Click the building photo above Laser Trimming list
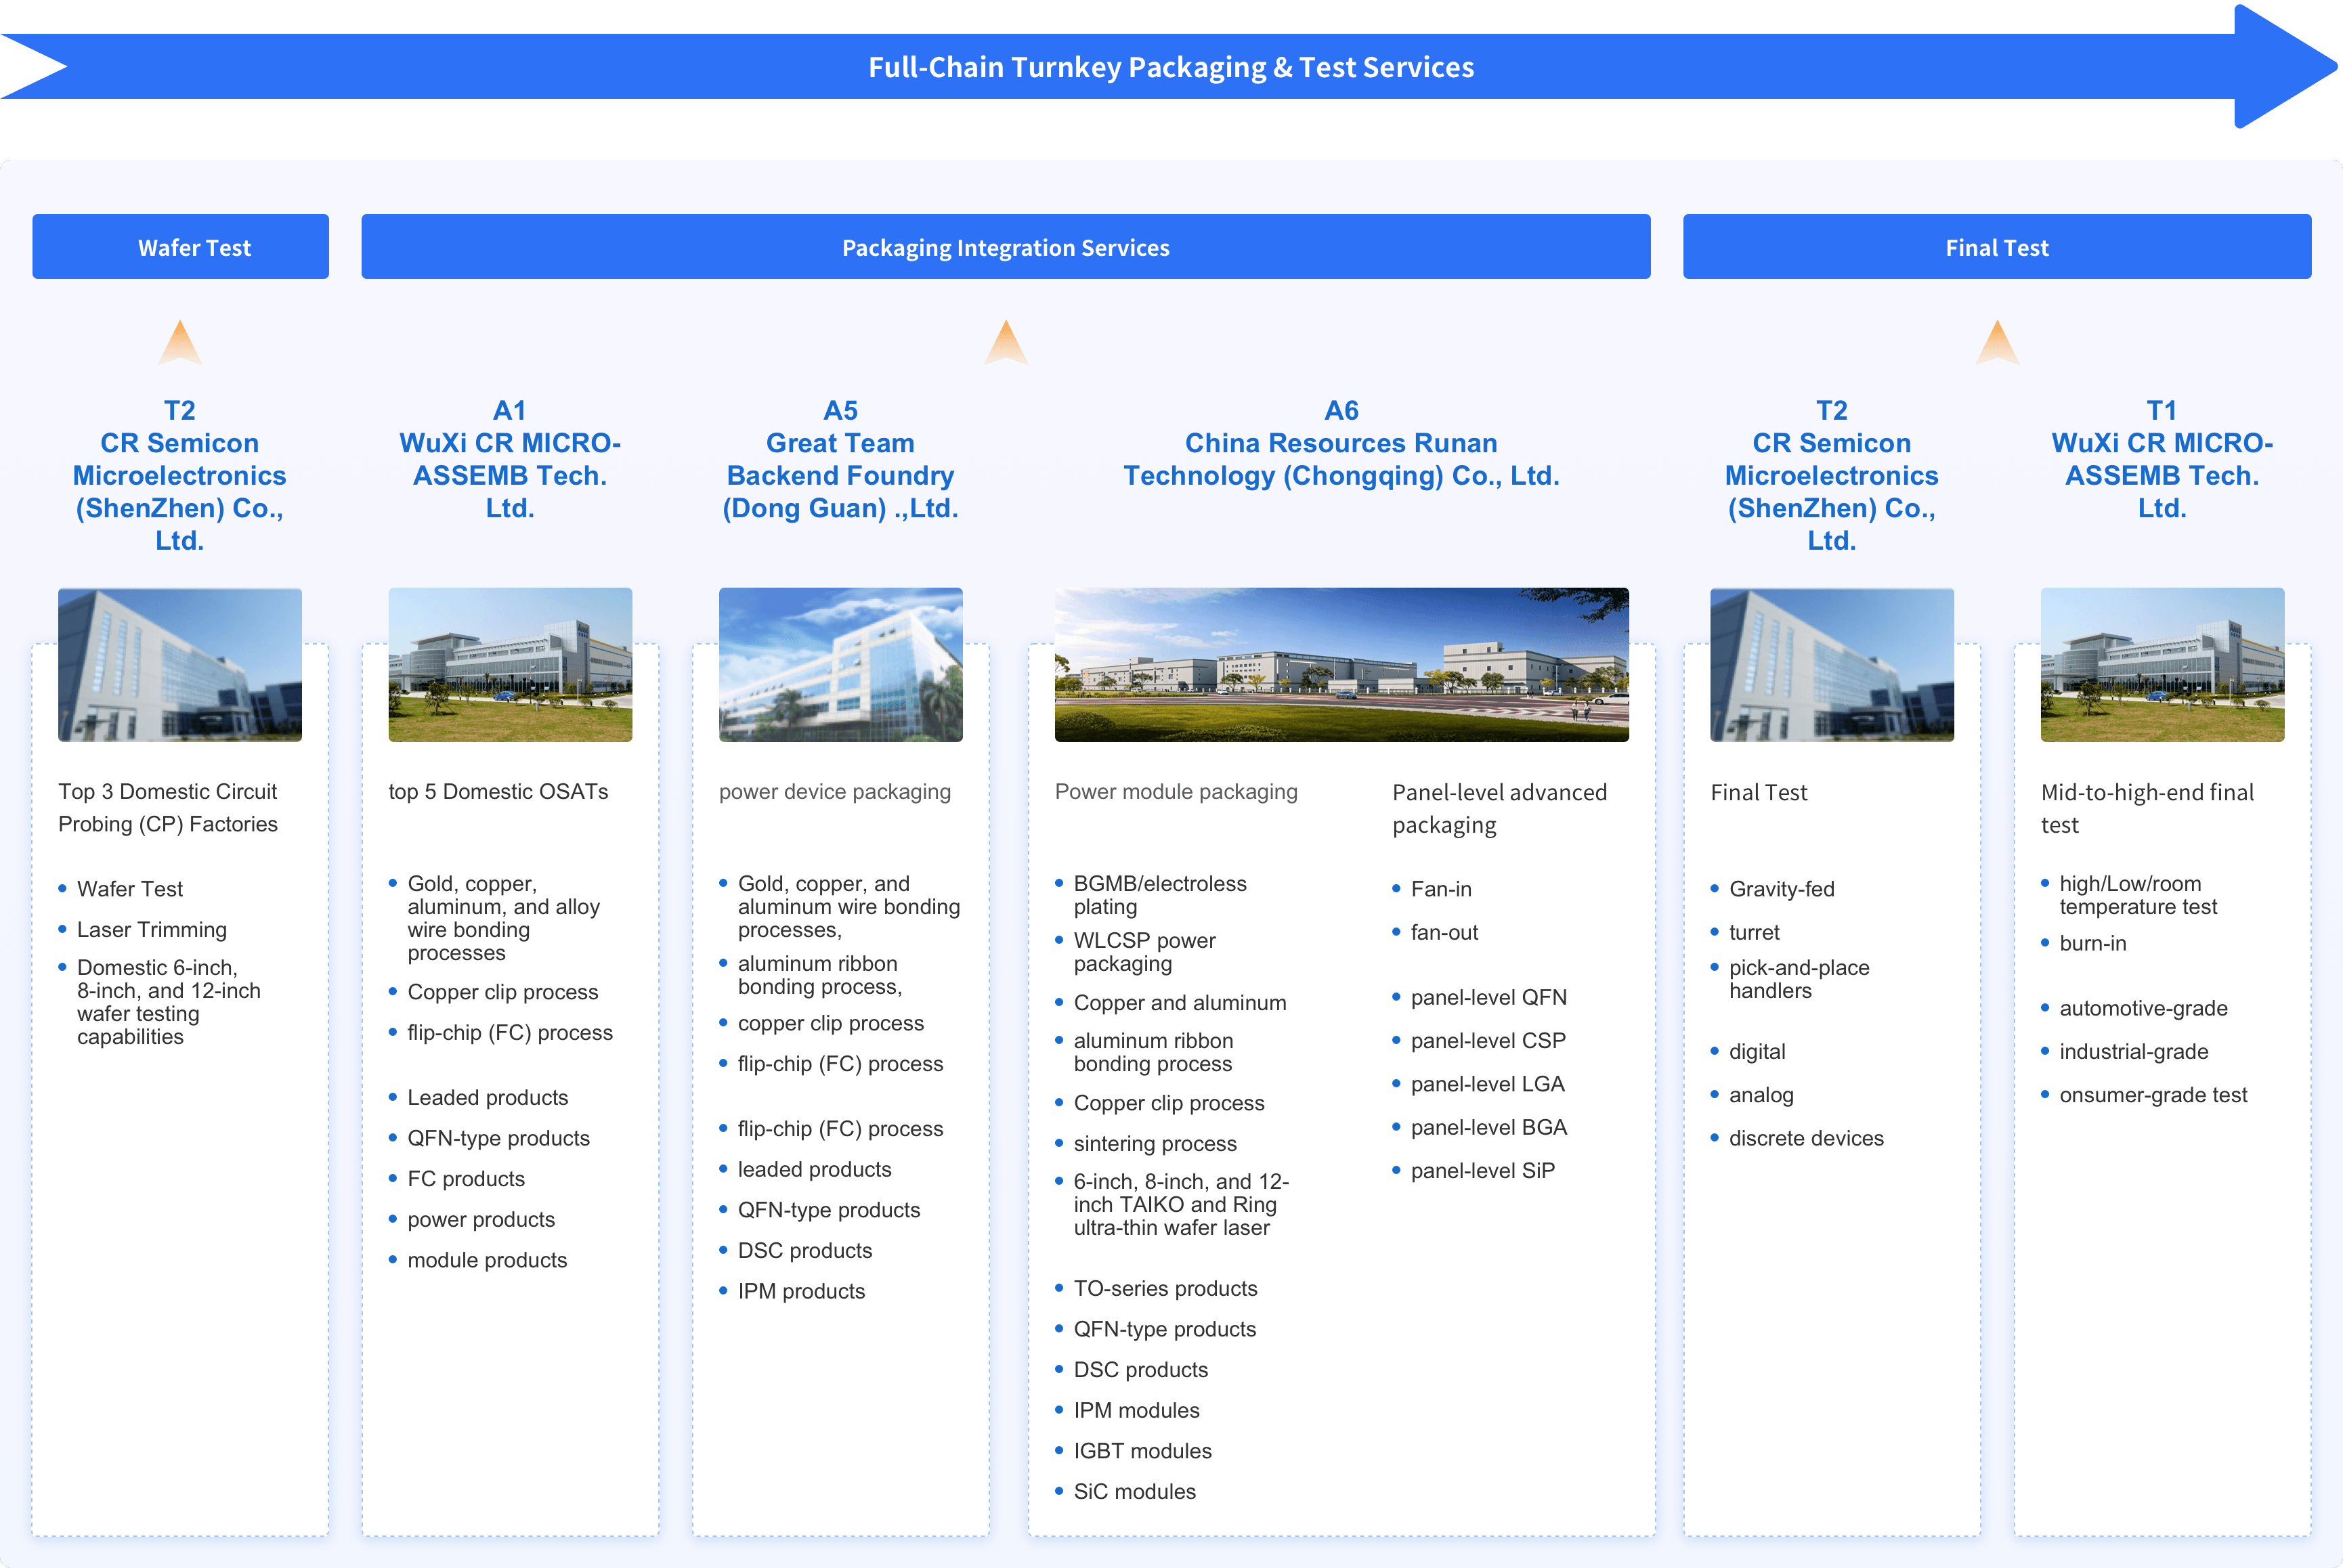The height and width of the screenshot is (1568, 2343). coord(180,665)
